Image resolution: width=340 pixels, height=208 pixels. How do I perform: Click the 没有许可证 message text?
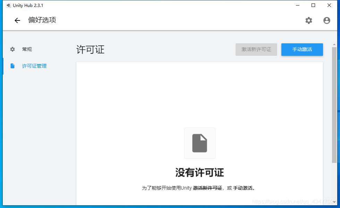200,172
